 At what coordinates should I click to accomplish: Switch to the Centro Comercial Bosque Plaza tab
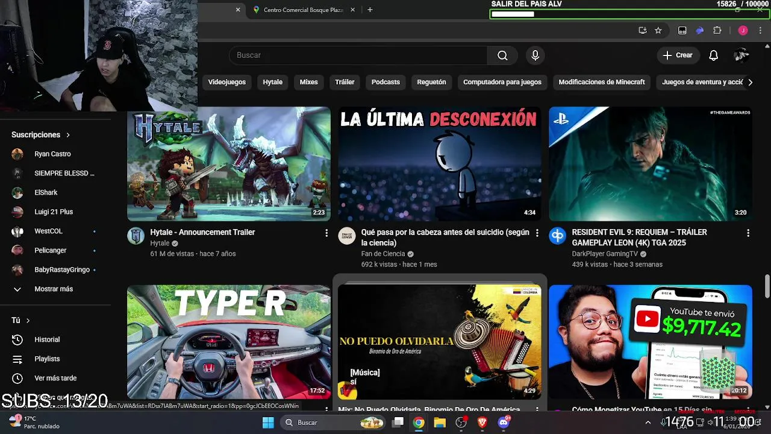click(304, 10)
